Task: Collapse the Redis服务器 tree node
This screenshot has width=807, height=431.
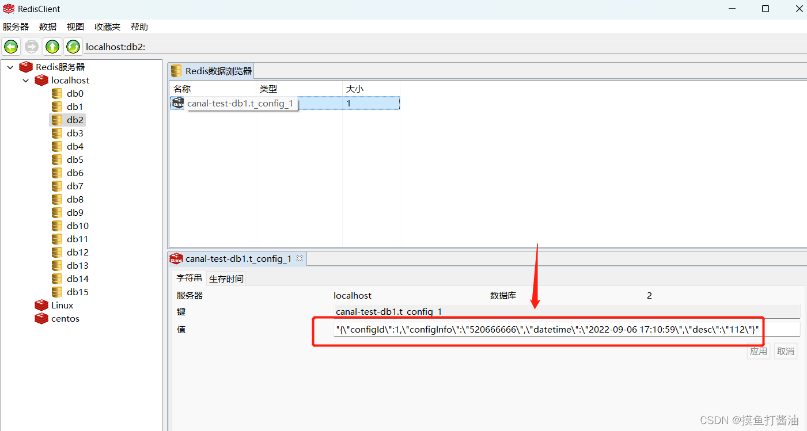Action: (x=10, y=67)
